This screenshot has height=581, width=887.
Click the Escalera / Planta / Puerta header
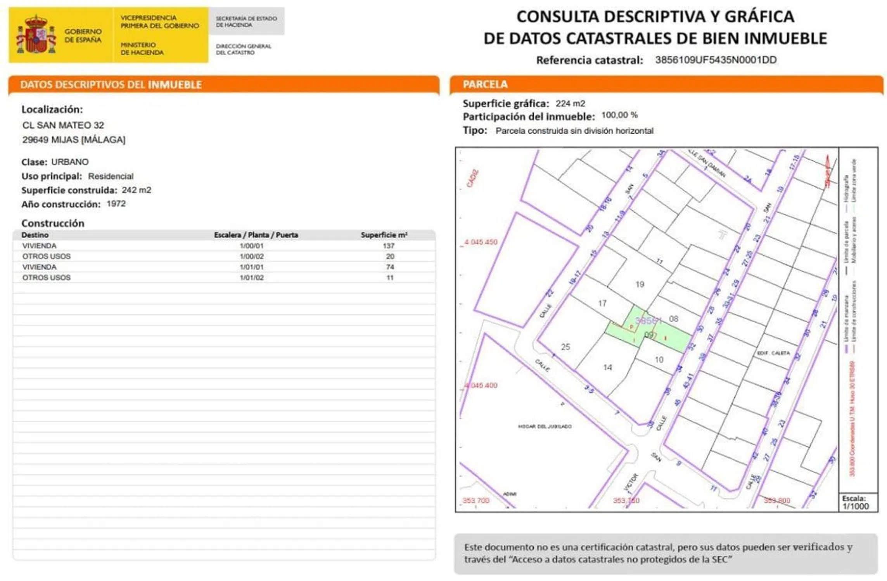(256, 235)
